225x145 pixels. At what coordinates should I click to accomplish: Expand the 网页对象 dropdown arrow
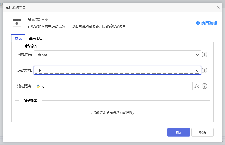coord(197,55)
